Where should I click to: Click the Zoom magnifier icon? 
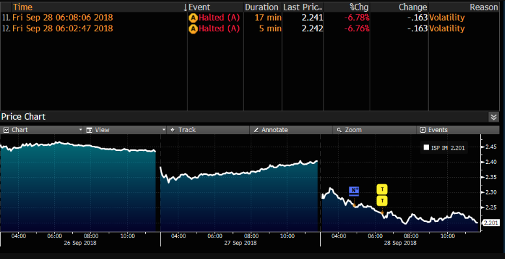pos(339,129)
